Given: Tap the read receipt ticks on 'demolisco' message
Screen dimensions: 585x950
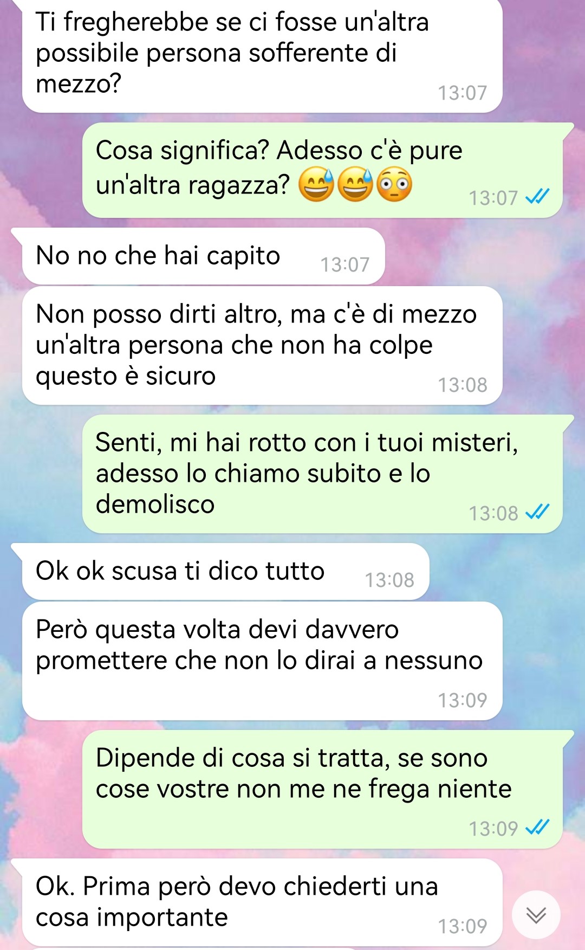Looking at the screenshot, I should pyautogui.click(x=538, y=512).
